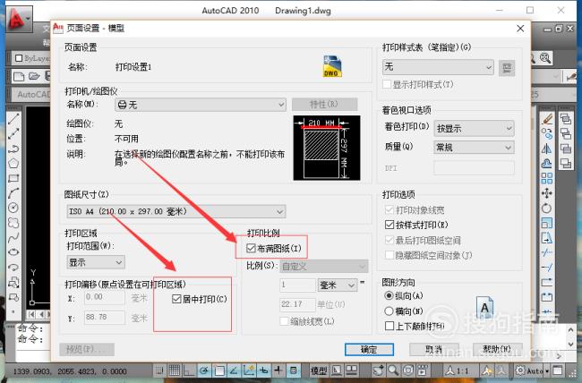Open the 图纸尺寸 ISO A4 paper size dropdown
Image resolution: width=582 pixels, height=383 pixels.
pos(176,211)
